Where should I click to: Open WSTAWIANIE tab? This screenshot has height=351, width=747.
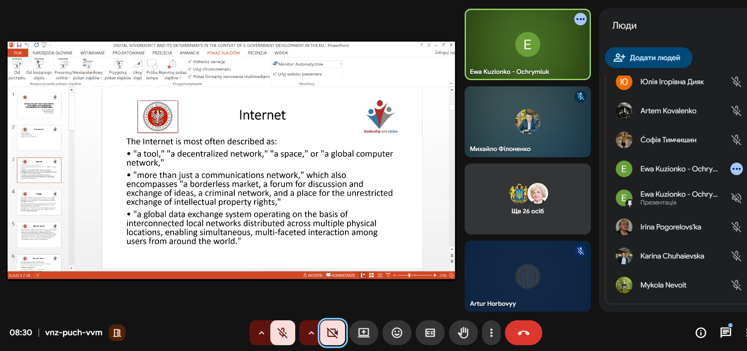93,53
